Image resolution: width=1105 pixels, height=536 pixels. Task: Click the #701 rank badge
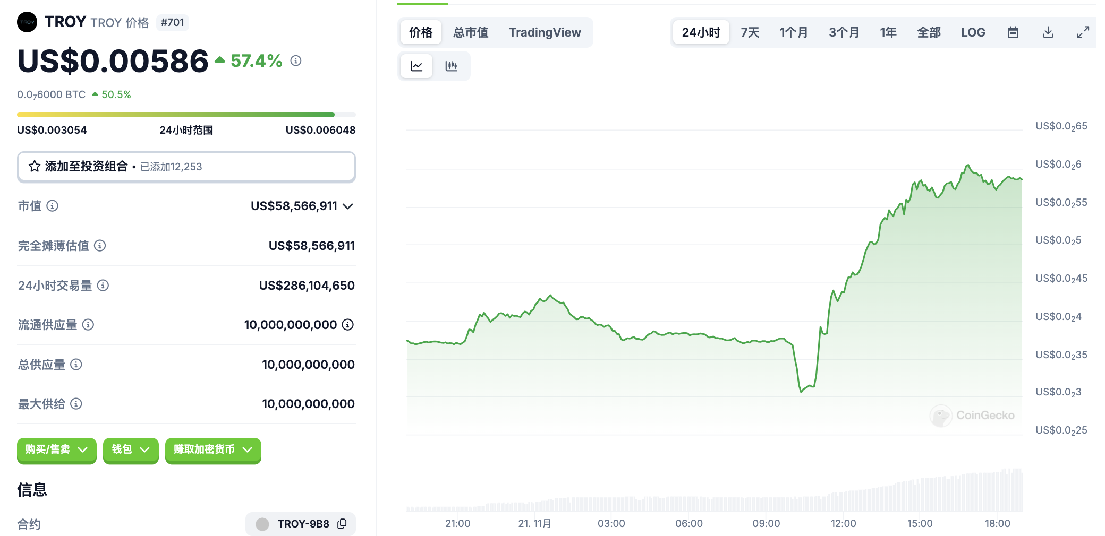173,22
